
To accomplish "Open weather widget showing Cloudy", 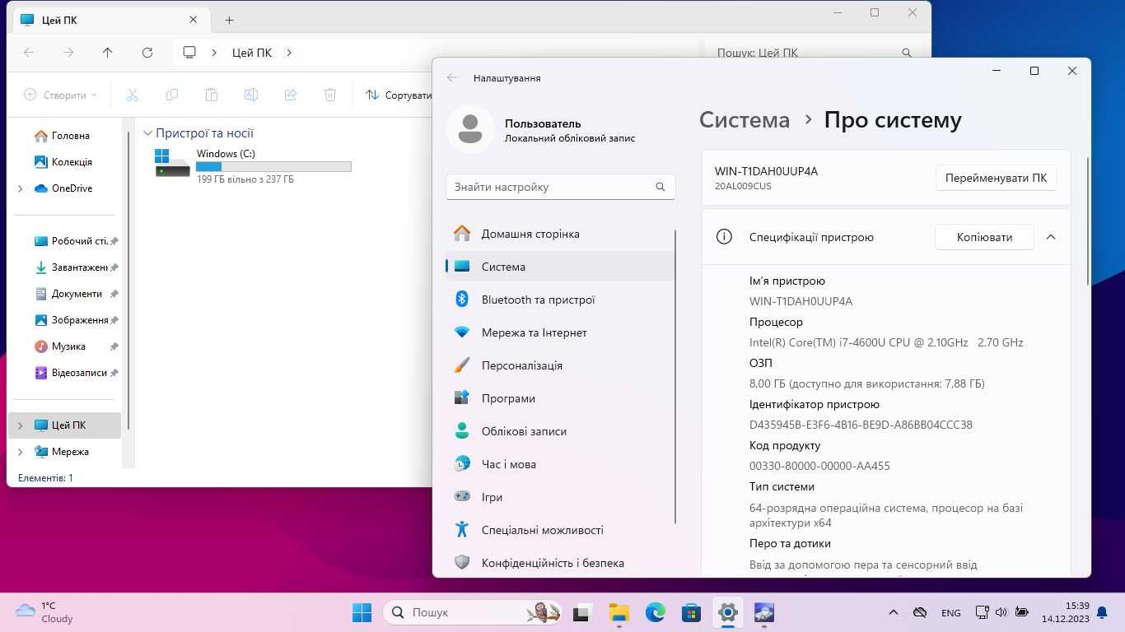I will pos(45,612).
